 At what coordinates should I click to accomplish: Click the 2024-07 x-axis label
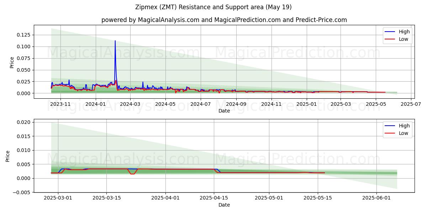[200, 104]
